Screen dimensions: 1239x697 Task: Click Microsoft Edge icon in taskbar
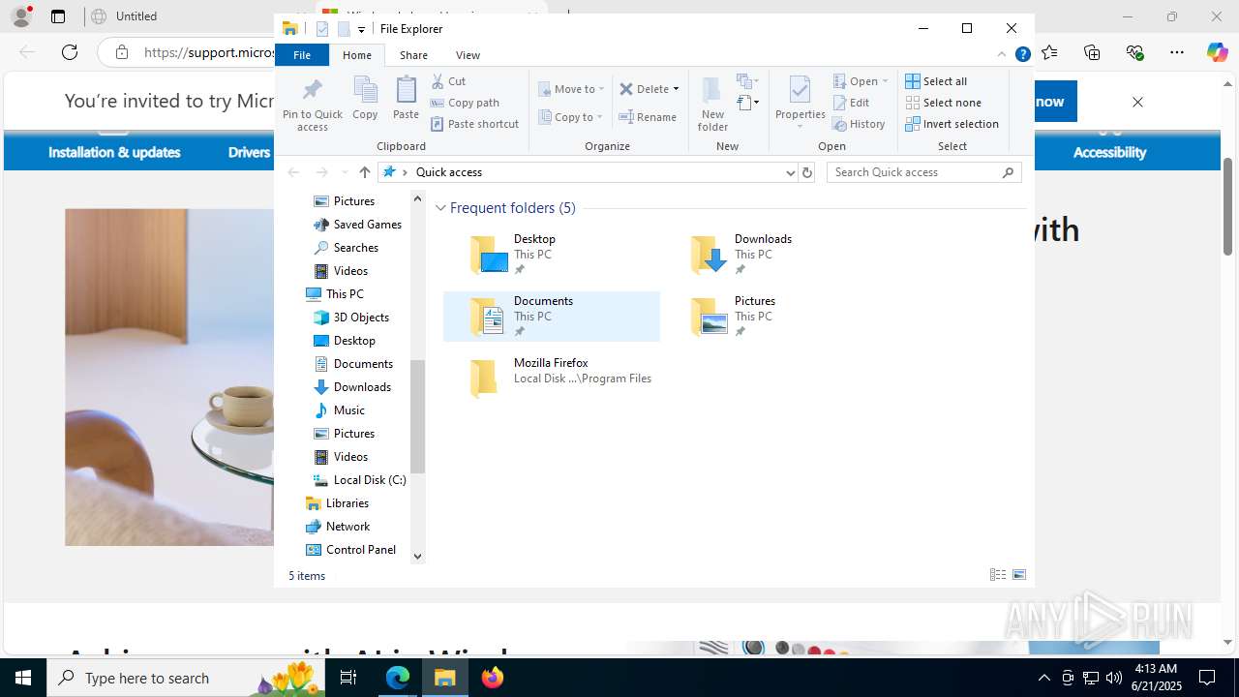pyautogui.click(x=398, y=678)
